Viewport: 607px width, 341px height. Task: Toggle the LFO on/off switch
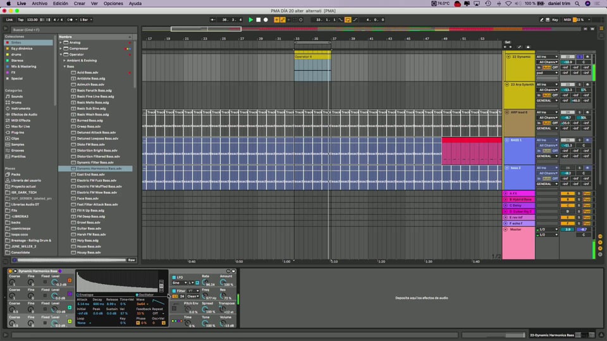[174, 277]
